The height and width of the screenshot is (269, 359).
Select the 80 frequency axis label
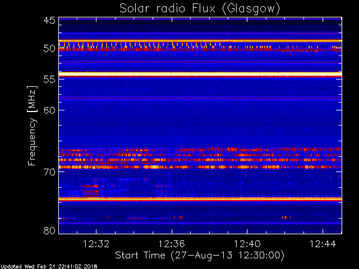pos(49,230)
